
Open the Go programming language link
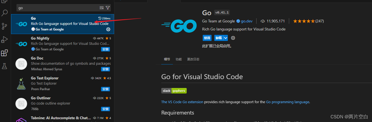click(287, 102)
